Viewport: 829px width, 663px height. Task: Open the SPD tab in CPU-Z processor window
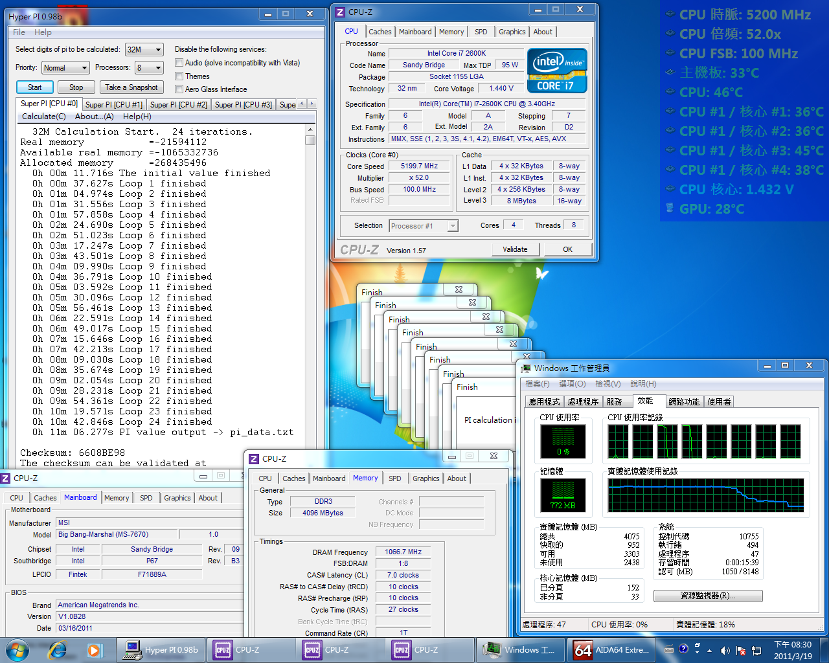tap(481, 31)
